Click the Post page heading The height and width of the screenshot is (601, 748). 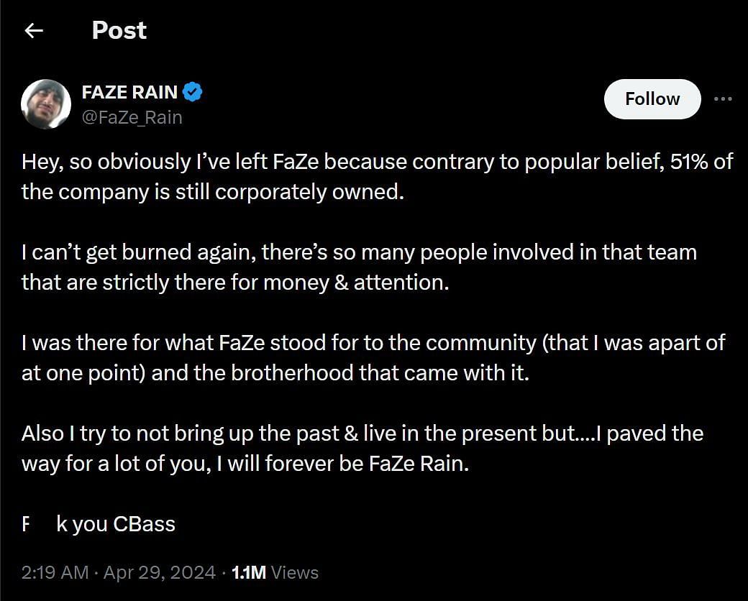point(119,30)
